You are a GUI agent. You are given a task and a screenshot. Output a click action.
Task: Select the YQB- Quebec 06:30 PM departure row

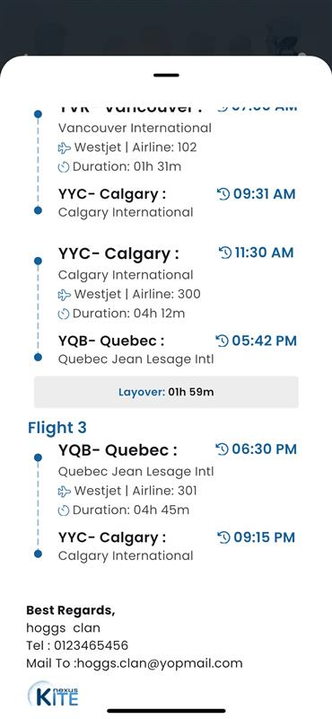tap(178, 450)
